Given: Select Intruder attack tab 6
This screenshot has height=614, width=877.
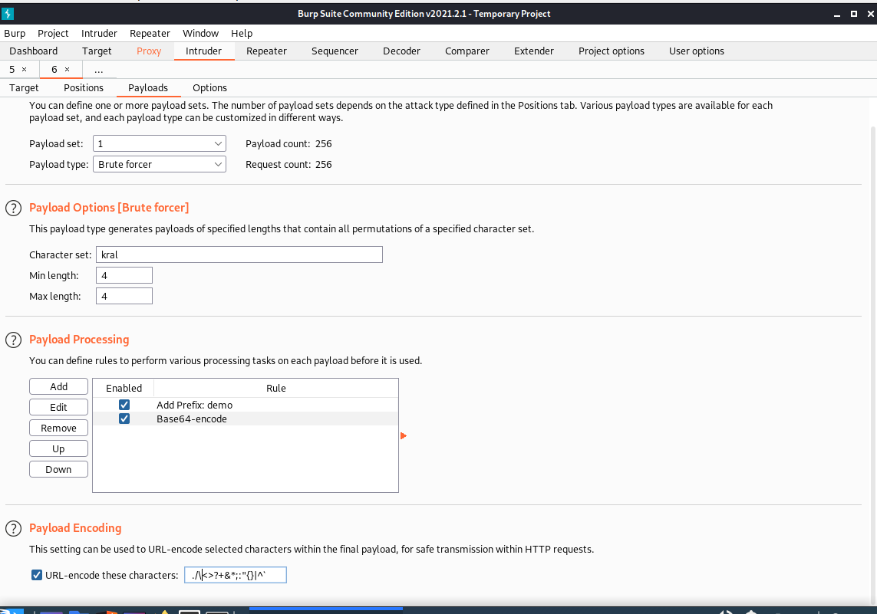Looking at the screenshot, I should 54,69.
